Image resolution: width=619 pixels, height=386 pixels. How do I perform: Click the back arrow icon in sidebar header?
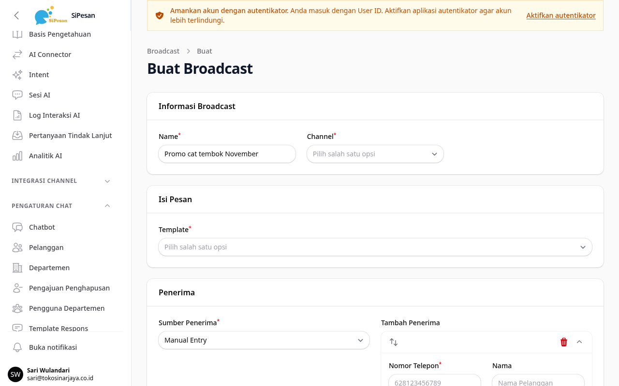(x=17, y=15)
